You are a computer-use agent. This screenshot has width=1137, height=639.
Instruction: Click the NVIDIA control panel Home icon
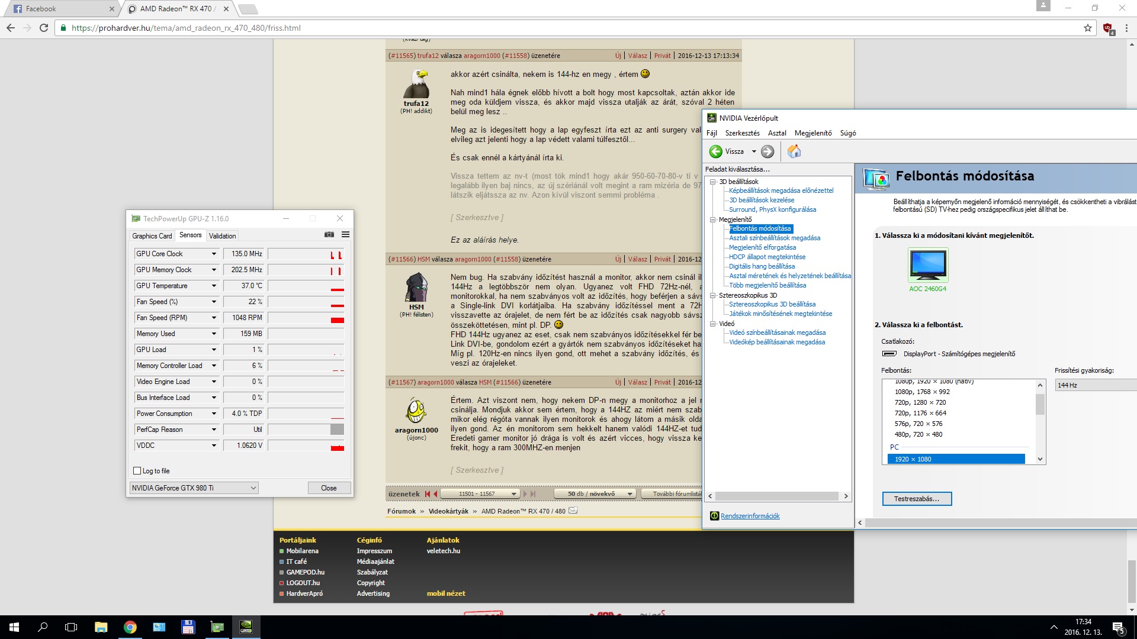pyautogui.click(x=794, y=151)
